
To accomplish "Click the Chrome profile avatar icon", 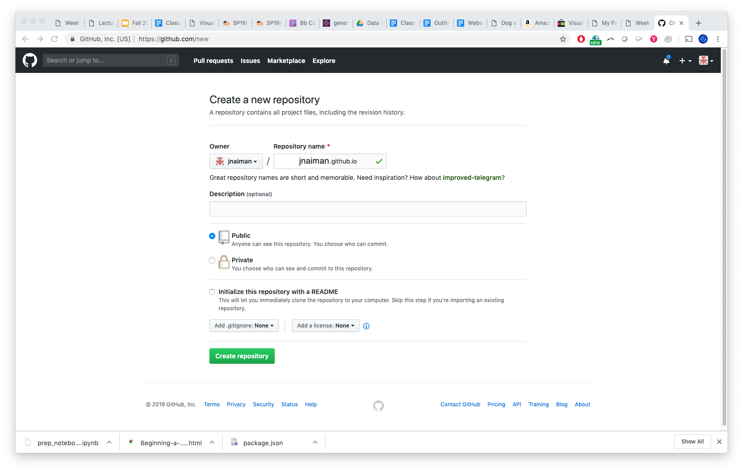I will pyautogui.click(x=703, y=39).
